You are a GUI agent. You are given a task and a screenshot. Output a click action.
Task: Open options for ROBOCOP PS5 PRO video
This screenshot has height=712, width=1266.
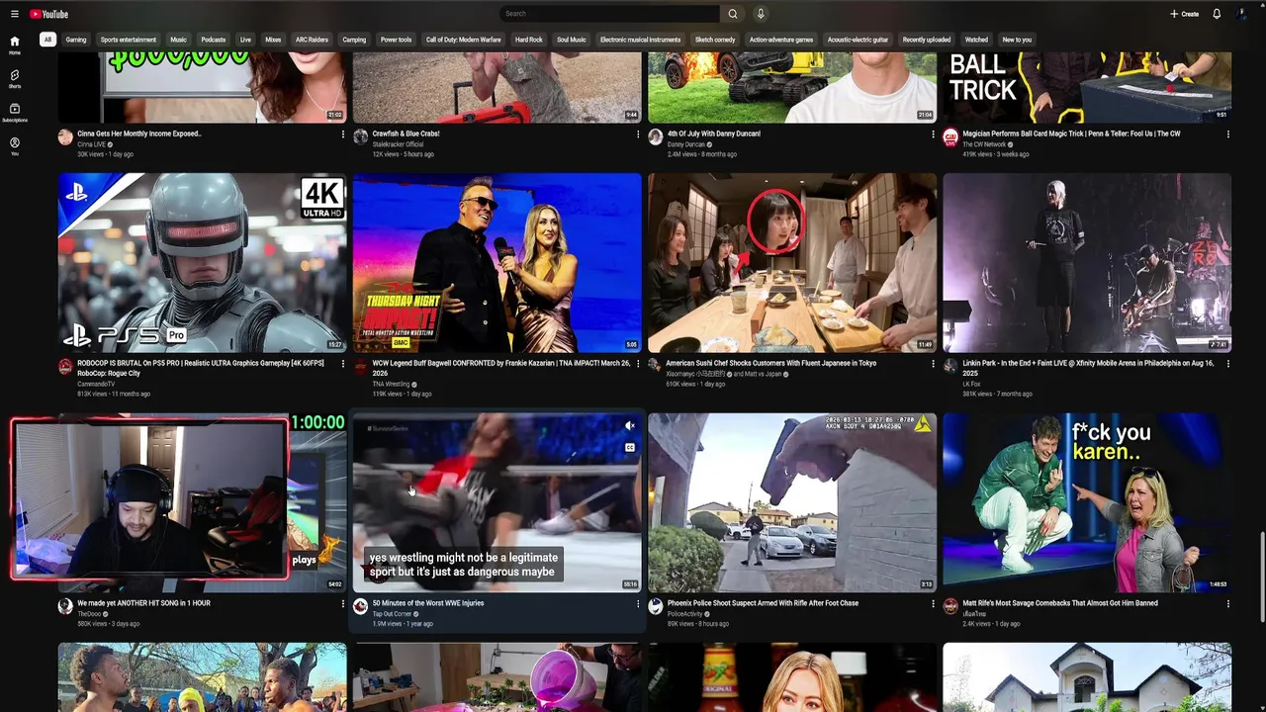click(343, 364)
